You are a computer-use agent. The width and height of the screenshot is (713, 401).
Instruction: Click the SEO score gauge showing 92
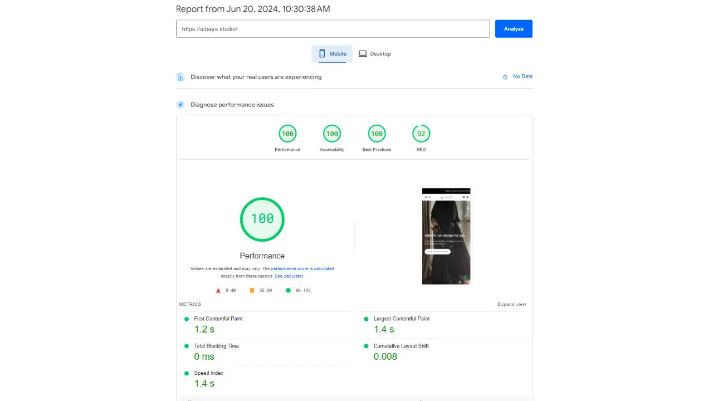click(x=421, y=134)
